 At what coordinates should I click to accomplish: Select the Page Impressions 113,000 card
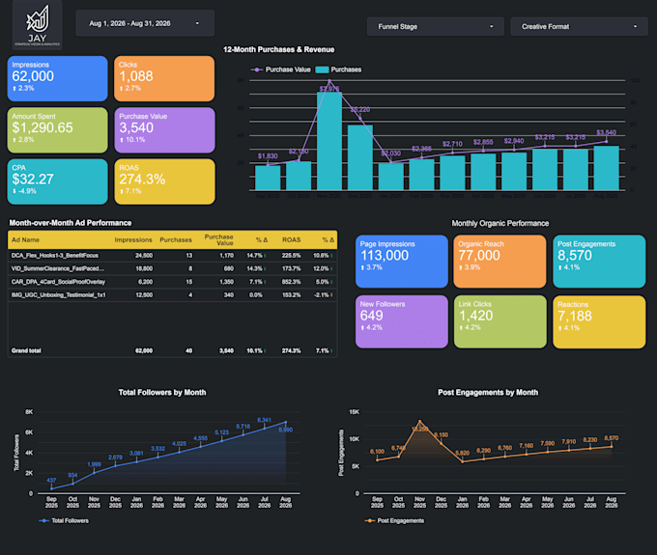(401, 262)
